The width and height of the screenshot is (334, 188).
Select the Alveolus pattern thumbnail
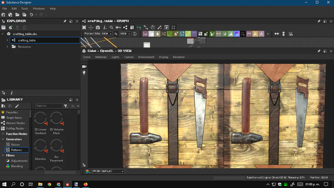tap(40, 147)
